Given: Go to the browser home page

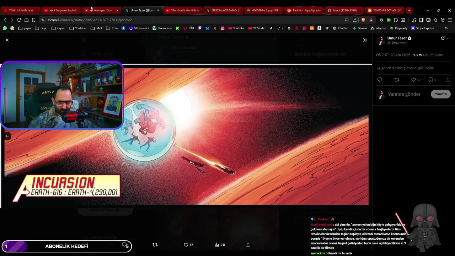Looking at the screenshot, I should point(26,20).
